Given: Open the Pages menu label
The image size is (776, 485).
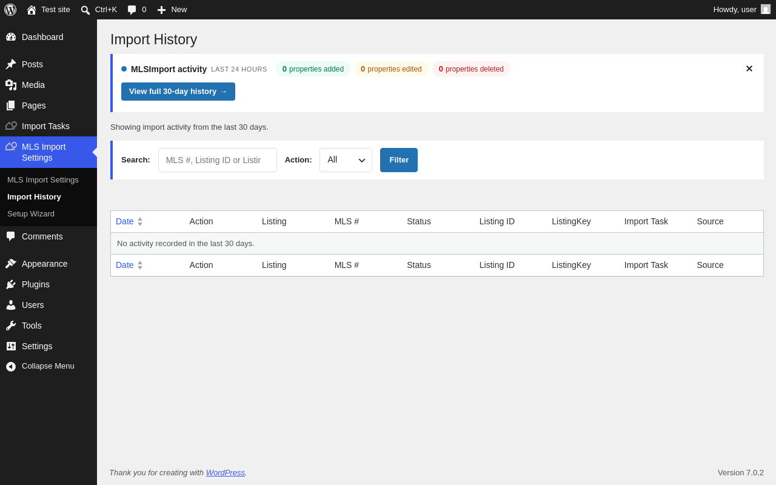Looking at the screenshot, I should pos(34,105).
